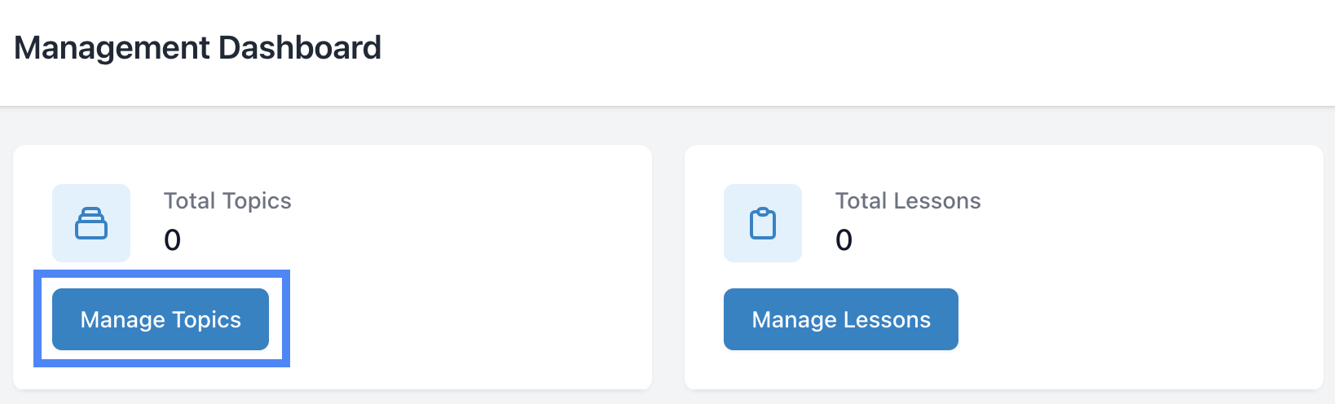Click the word Dashboard in the page title
Screen dimensions: 1335x404
(x=300, y=48)
